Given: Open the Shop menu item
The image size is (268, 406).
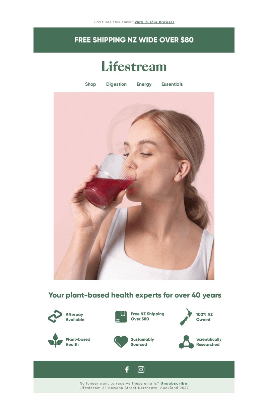Looking at the screenshot, I should [90, 84].
